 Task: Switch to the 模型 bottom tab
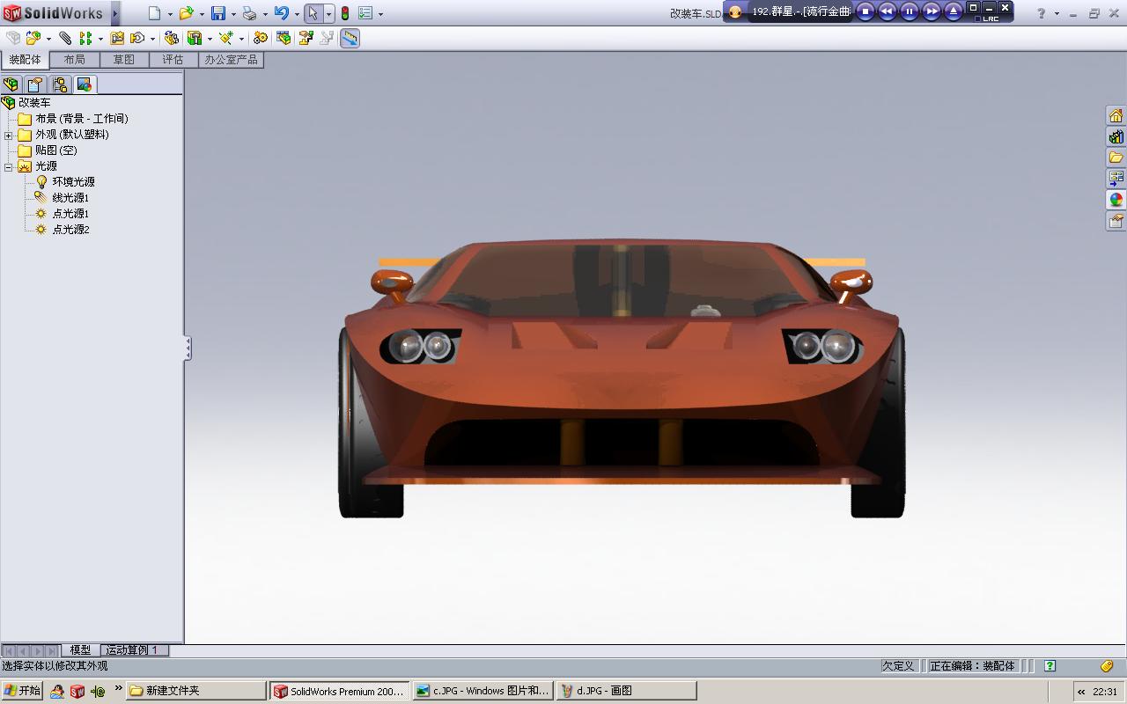(80, 650)
